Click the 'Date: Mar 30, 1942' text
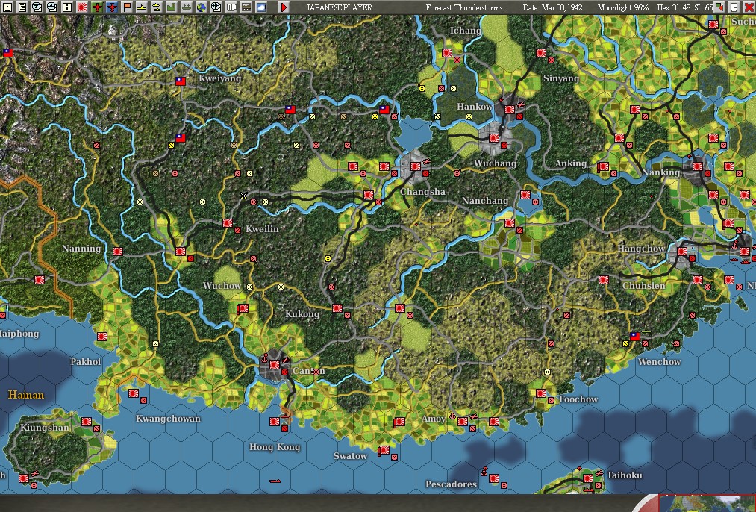This screenshot has height=512, width=756. click(552, 7)
